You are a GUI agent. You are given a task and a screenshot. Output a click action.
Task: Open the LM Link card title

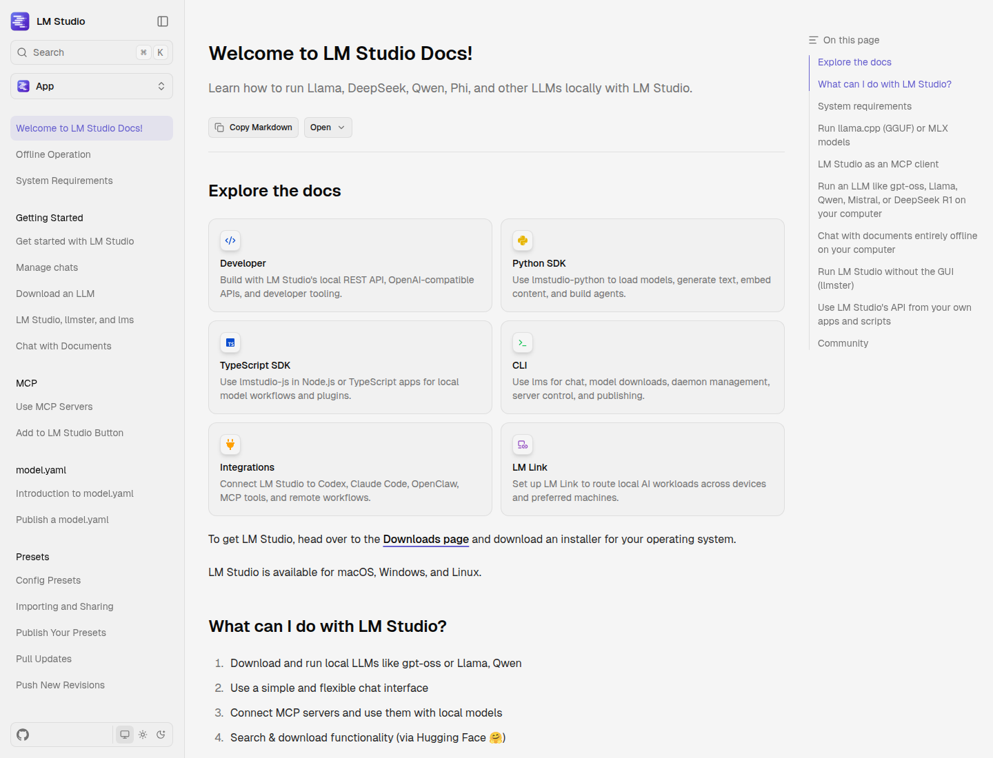click(x=530, y=467)
